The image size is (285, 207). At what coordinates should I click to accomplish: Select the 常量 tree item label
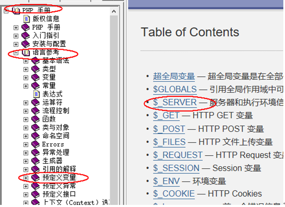[49, 86]
